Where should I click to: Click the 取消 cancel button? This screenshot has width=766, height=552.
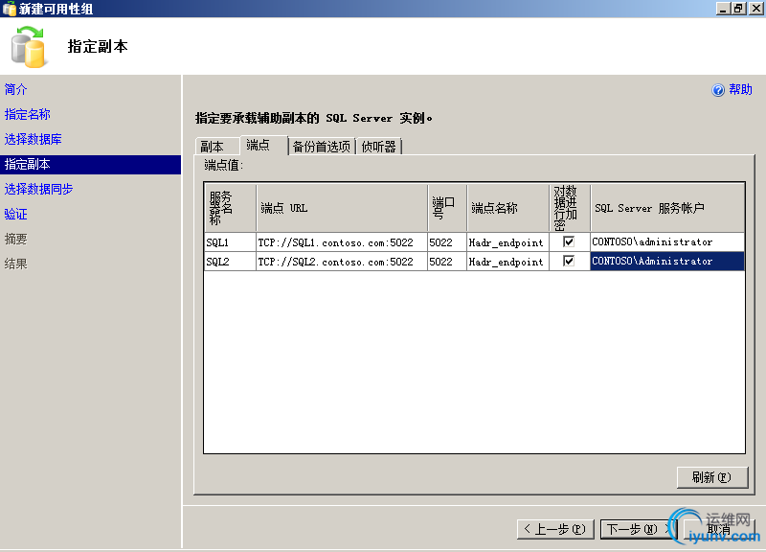pos(719,529)
